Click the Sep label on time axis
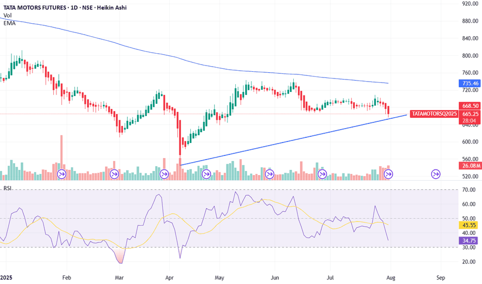 click(x=441, y=278)
